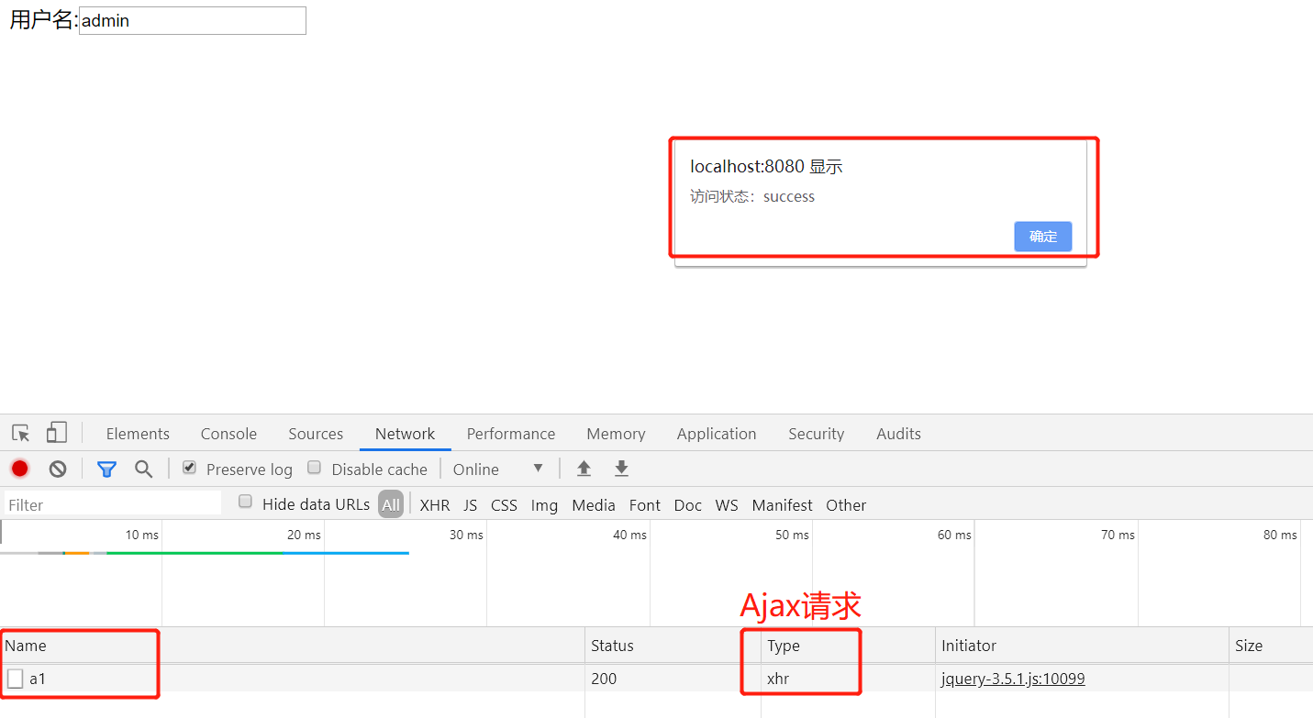This screenshot has width=1313, height=718.
Task: Open the Online throttling dropdown
Action: (498, 469)
